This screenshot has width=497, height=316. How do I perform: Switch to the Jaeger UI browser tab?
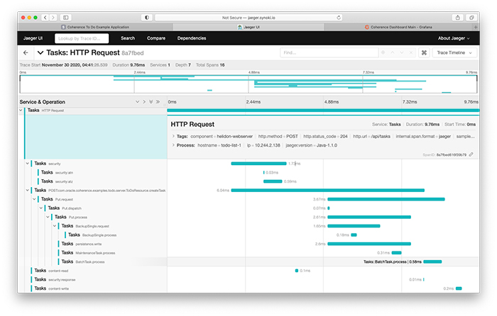[248, 27]
